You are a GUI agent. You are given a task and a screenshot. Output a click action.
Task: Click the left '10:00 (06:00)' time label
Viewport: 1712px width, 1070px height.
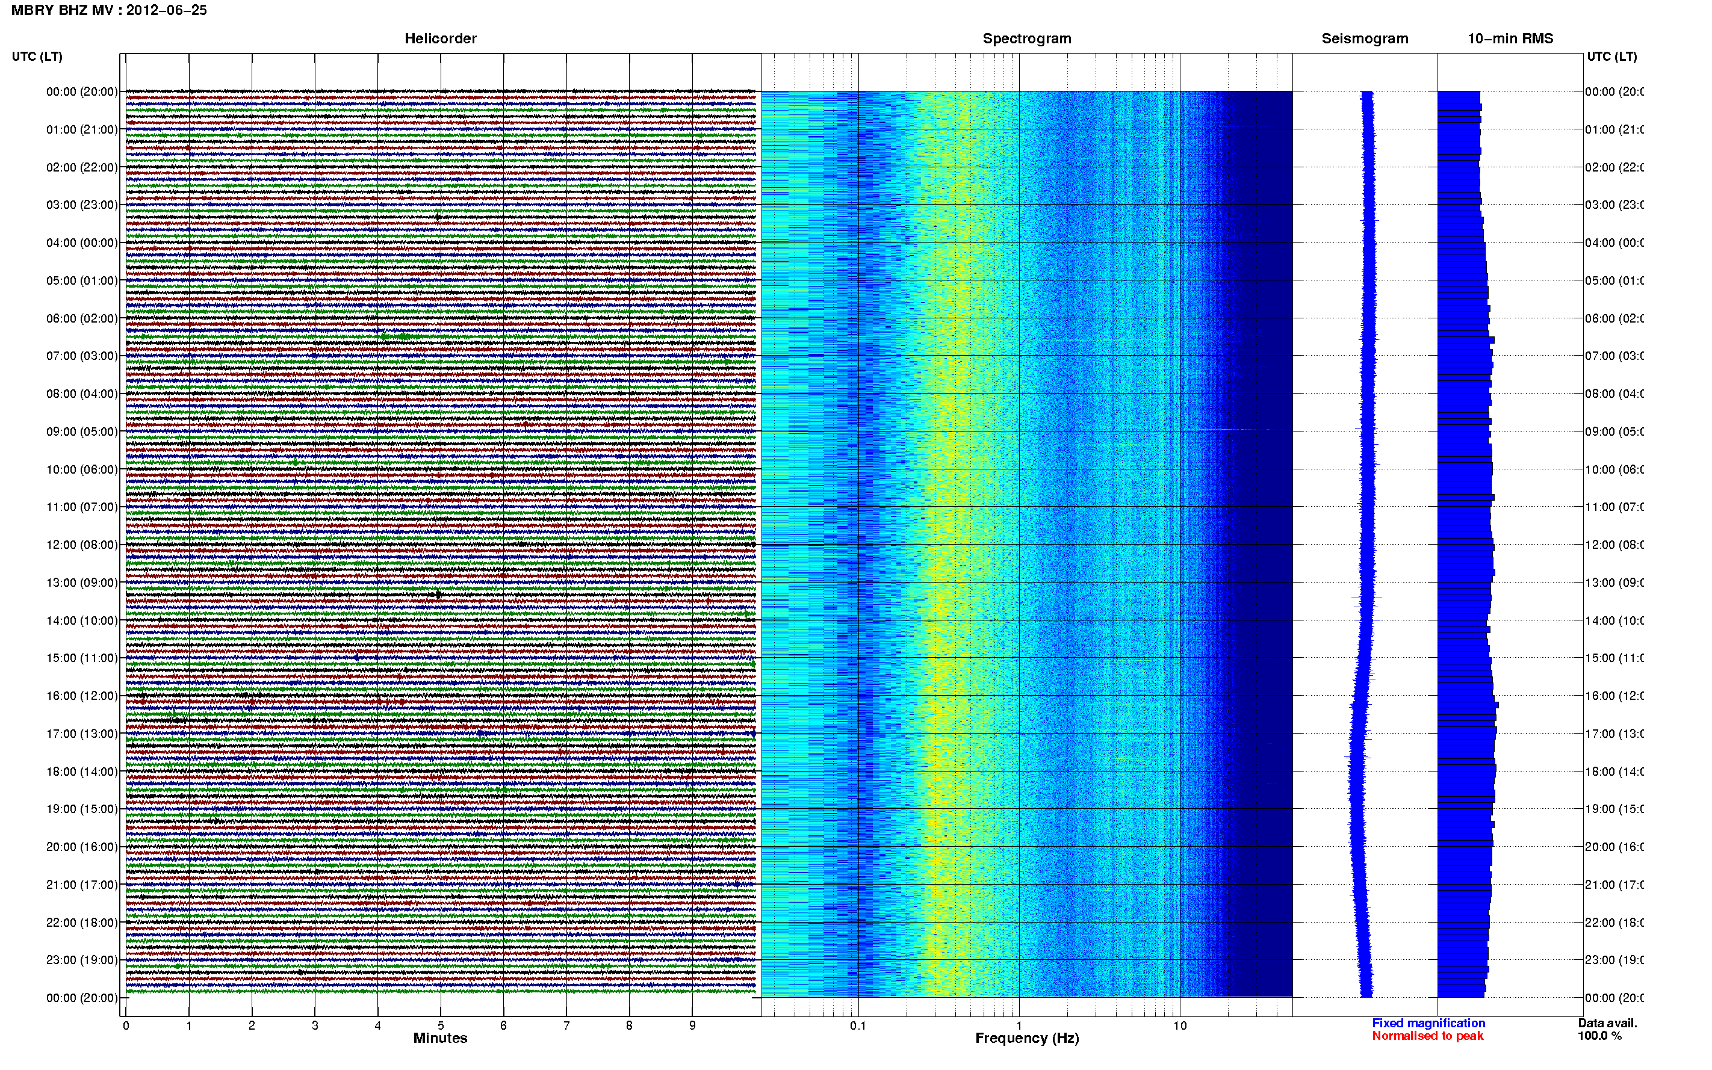coord(82,469)
